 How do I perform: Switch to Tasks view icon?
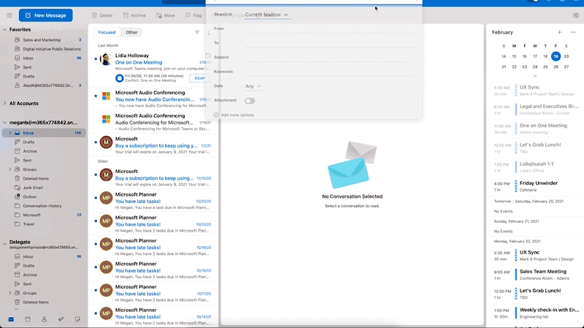[x=61, y=319]
